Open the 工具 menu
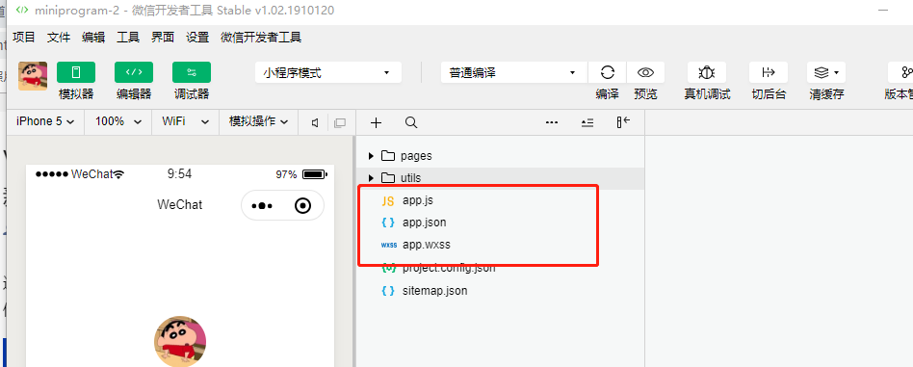Screen dimensions: 913x367 (128, 38)
